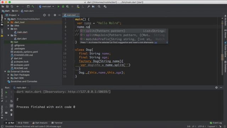This screenshot has width=227, height=128.
Task: Run main.dart with the green play icon
Action: coord(59,6)
